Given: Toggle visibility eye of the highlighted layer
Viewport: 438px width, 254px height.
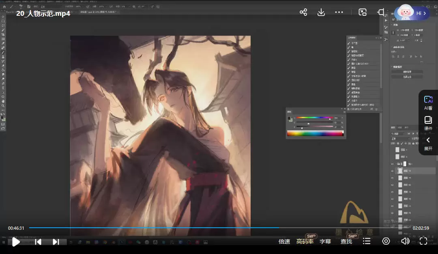Looking at the screenshot, I should tap(392, 171).
